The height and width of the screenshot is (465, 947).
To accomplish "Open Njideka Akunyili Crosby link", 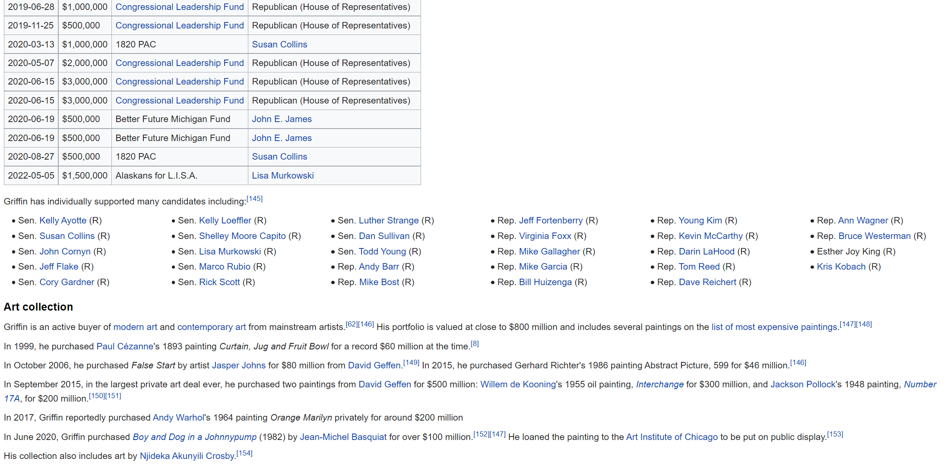I will click(x=188, y=456).
